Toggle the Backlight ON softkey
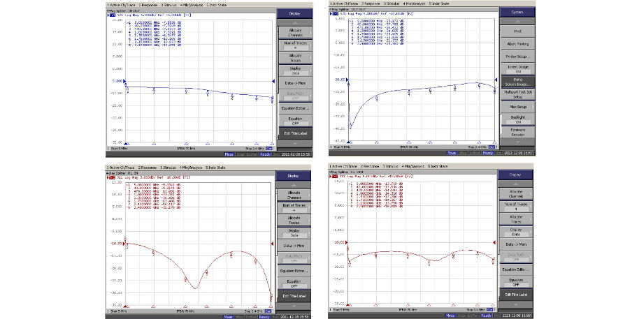639x319 pixels. click(517, 119)
